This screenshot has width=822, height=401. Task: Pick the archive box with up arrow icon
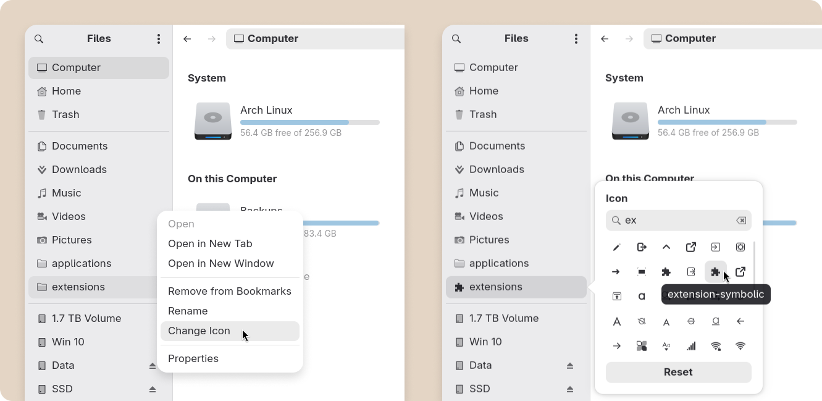point(616,297)
